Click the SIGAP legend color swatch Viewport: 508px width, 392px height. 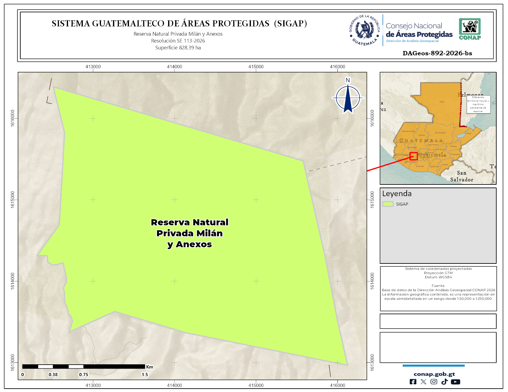(x=388, y=204)
